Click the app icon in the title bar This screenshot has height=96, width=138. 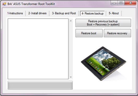[4, 4]
